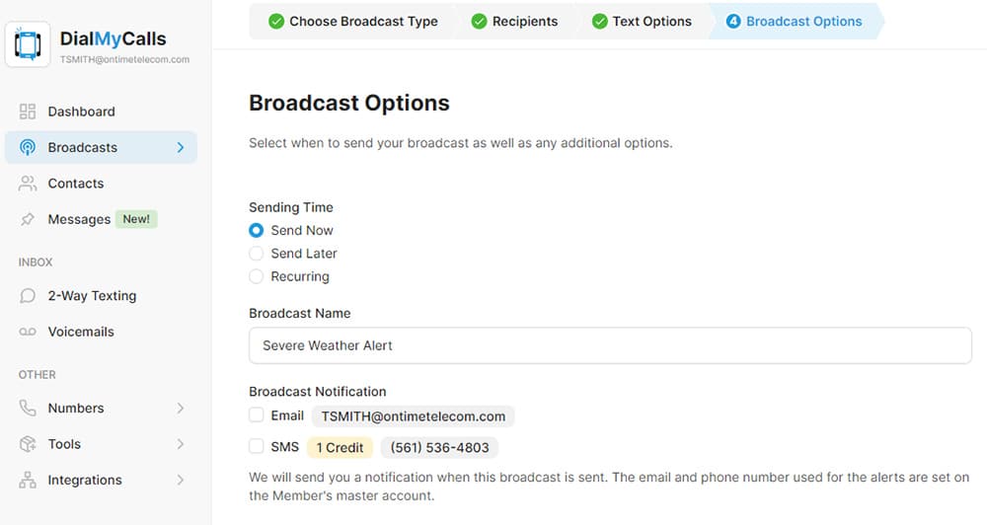Open the Dashboard grid icon
This screenshot has height=525, width=987.
pyautogui.click(x=28, y=112)
